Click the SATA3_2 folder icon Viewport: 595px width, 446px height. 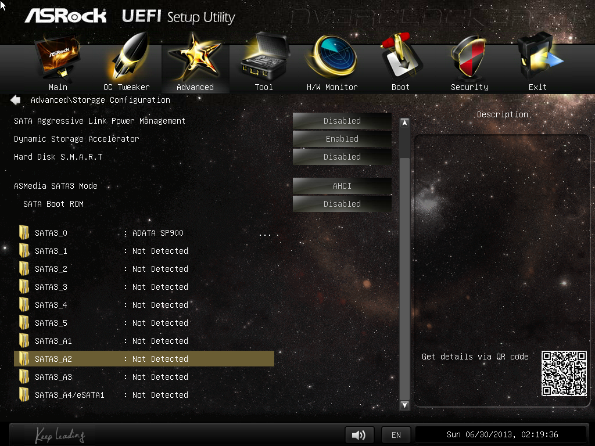24,269
